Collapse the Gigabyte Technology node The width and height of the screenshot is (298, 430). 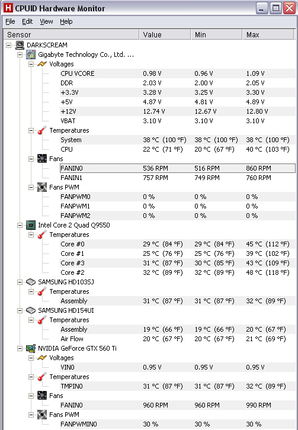pos(20,55)
